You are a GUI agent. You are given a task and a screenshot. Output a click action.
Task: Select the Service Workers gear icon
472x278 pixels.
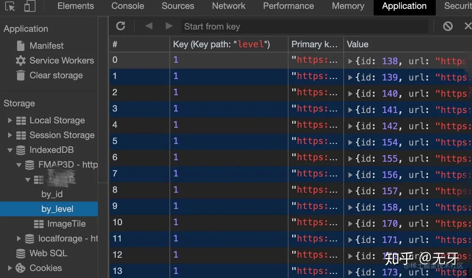[21, 61]
